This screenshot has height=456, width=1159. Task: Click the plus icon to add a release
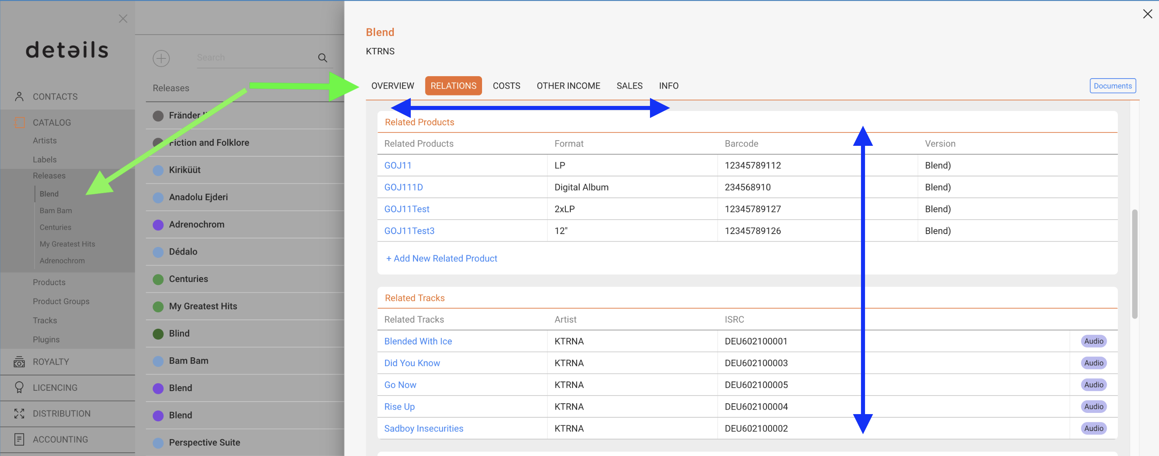(x=161, y=58)
